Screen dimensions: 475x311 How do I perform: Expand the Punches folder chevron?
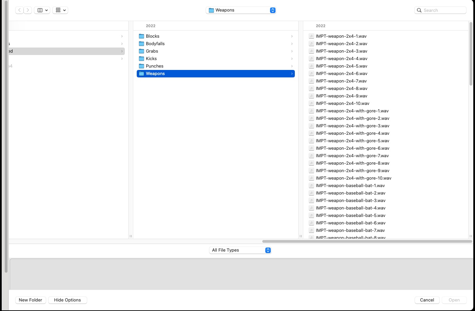click(292, 66)
